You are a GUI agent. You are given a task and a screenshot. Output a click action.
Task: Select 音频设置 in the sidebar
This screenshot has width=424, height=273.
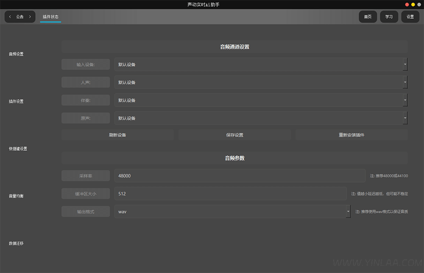[17, 54]
